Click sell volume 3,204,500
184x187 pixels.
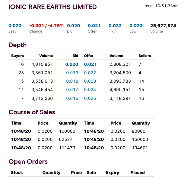[120, 73]
